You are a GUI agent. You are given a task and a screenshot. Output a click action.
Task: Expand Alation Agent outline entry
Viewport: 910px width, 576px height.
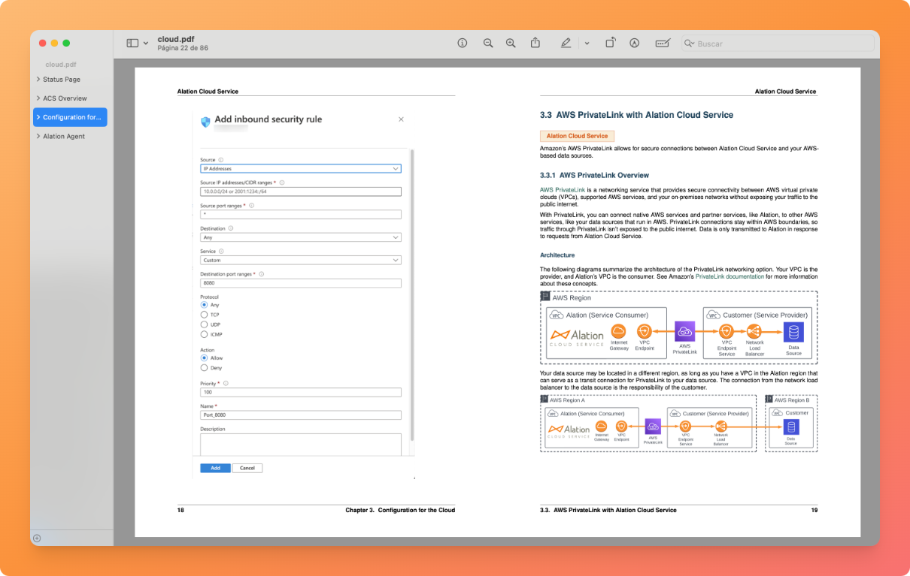point(38,136)
